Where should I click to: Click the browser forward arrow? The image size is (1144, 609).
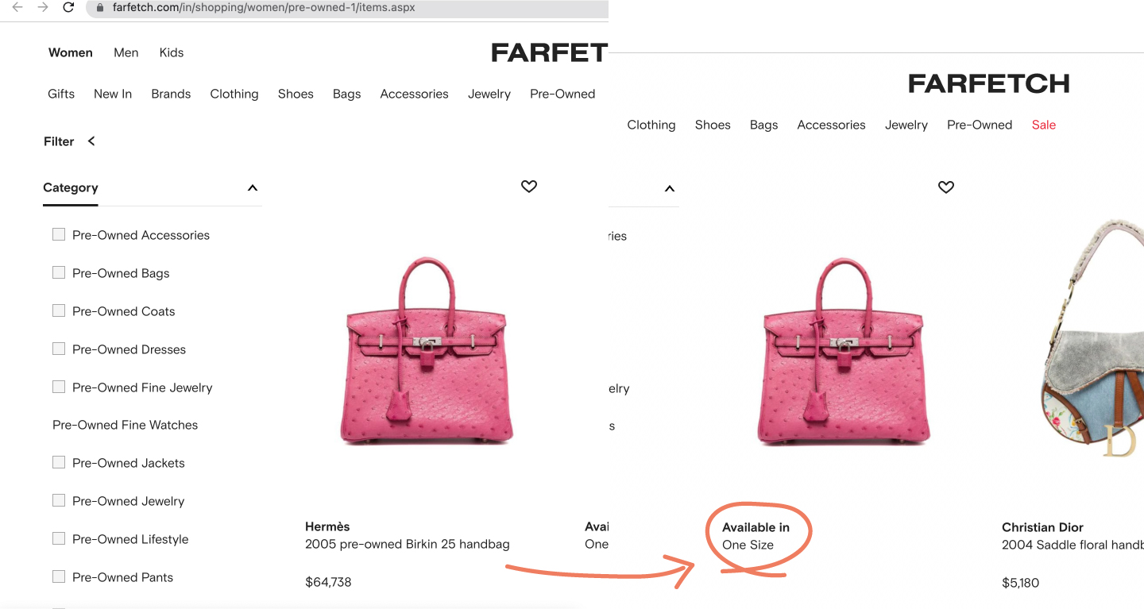tap(43, 7)
